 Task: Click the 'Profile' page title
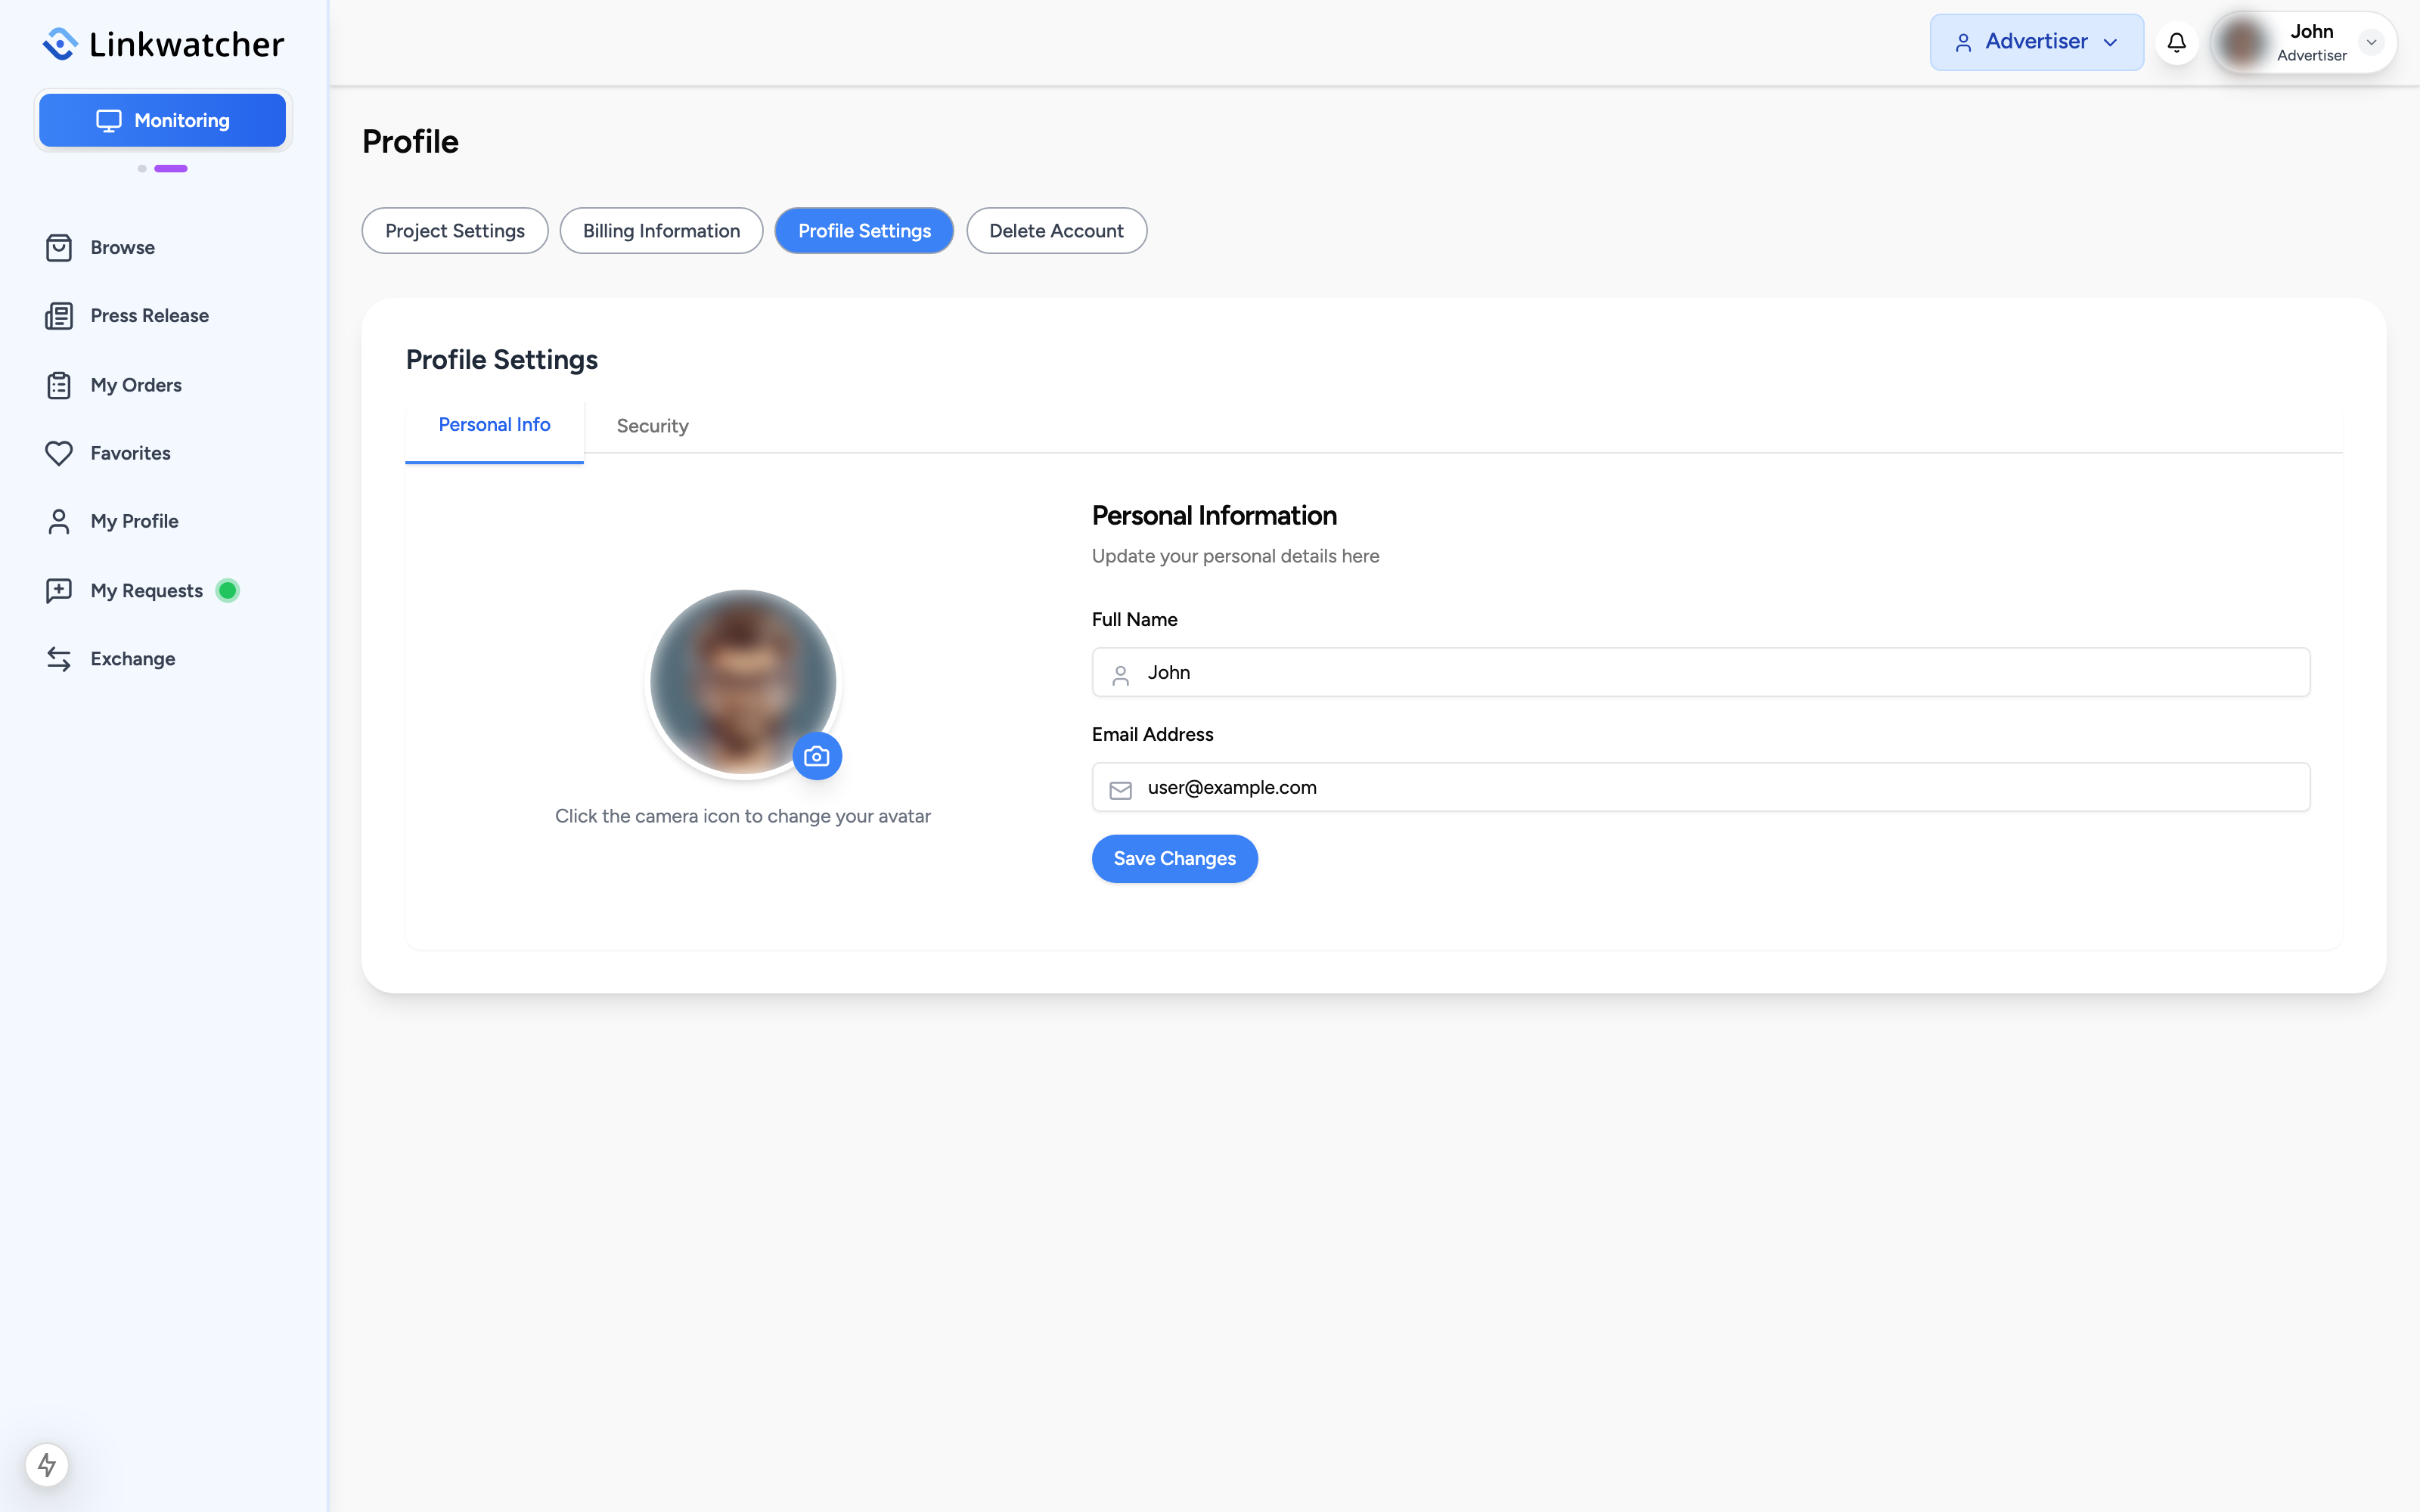[410, 142]
